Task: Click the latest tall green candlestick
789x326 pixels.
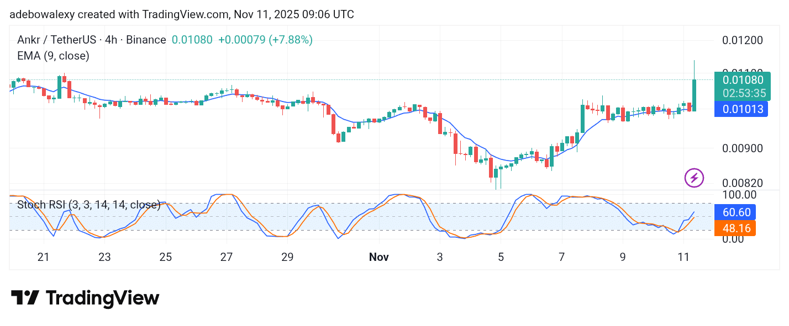Action: [694, 95]
